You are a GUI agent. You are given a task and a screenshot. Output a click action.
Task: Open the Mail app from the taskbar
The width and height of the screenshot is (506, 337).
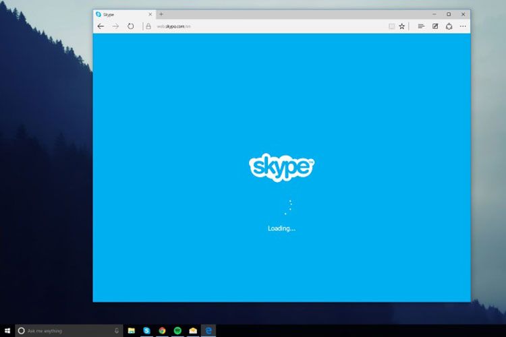coord(193,330)
